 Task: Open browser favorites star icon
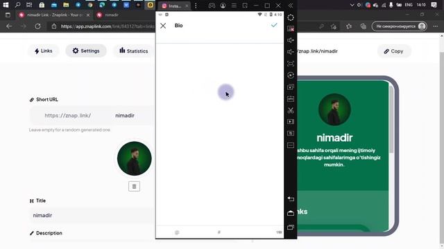click(x=348, y=26)
